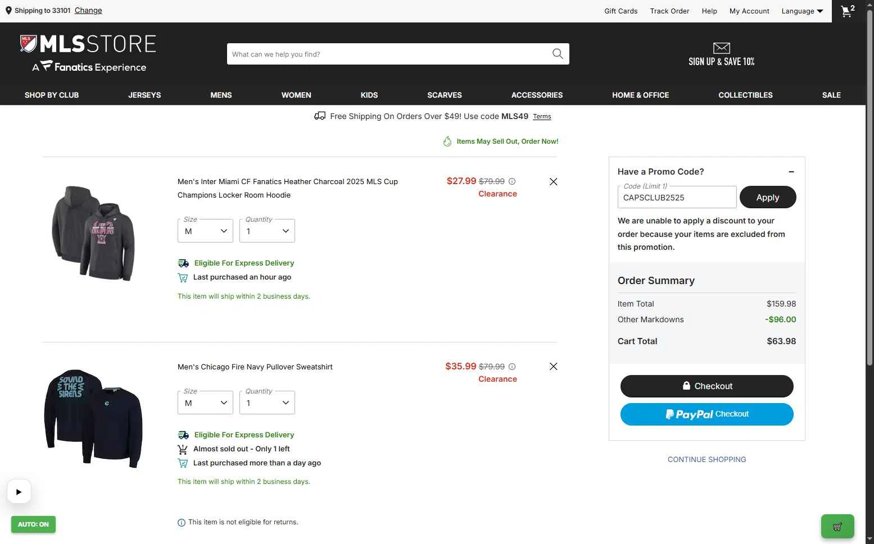
Task: Click the PayPal Checkout button
Action: point(707,414)
